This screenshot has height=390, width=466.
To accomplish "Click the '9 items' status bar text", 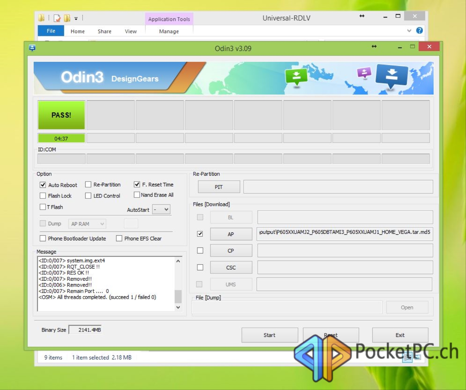I will tap(53, 357).
